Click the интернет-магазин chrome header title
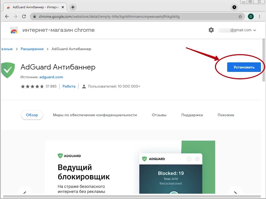 coord(59,30)
